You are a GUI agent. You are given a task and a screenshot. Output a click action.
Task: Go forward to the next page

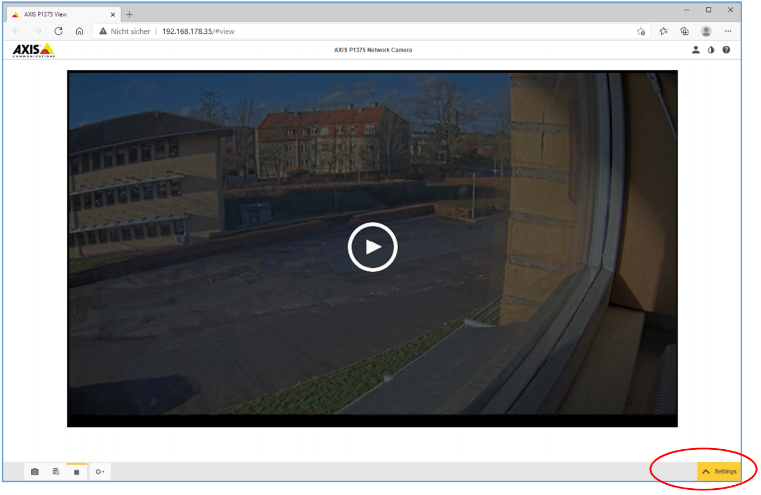coord(38,31)
